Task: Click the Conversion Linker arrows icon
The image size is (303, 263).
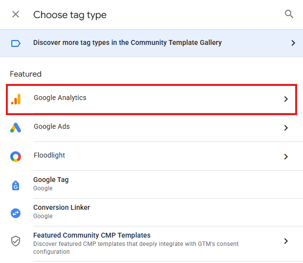Action: (x=16, y=213)
